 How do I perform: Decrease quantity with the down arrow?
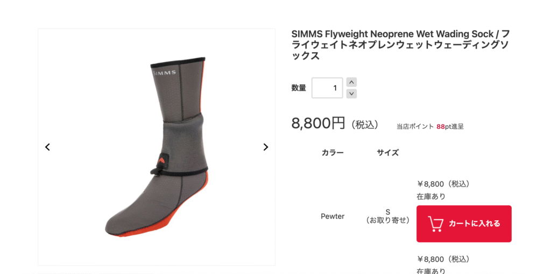[351, 93]
